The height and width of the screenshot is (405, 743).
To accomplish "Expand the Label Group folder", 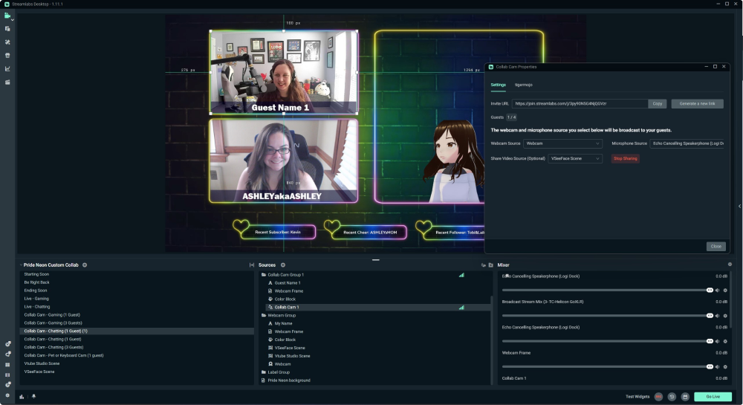I will [x=264, y=372].
